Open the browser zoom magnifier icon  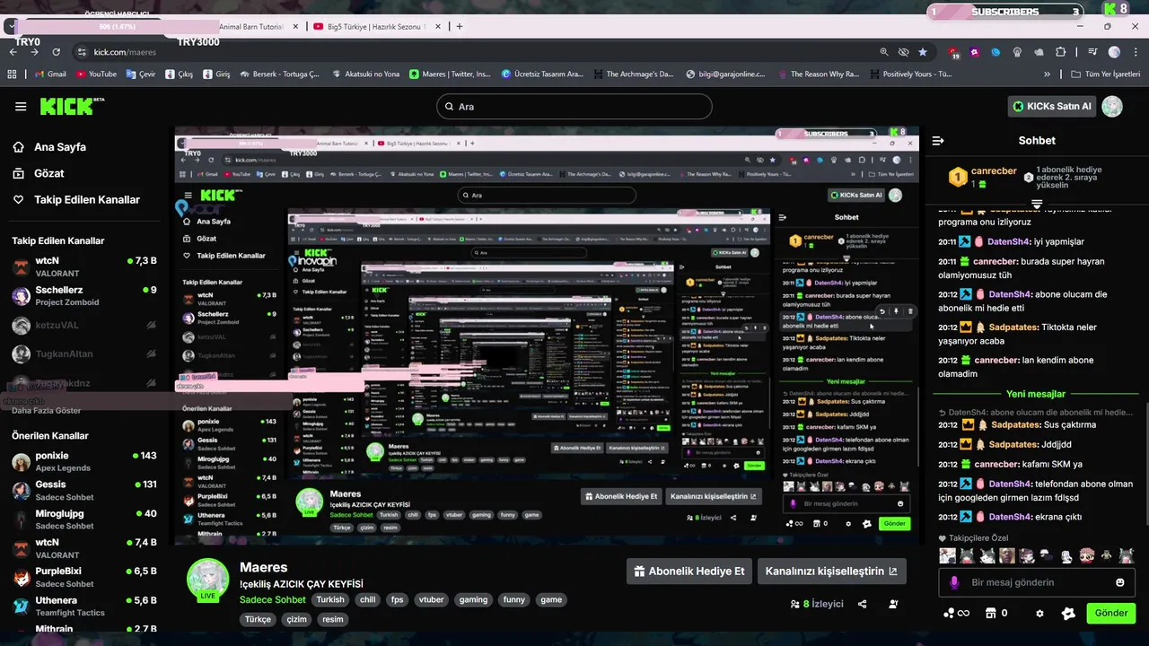point(884,52)
